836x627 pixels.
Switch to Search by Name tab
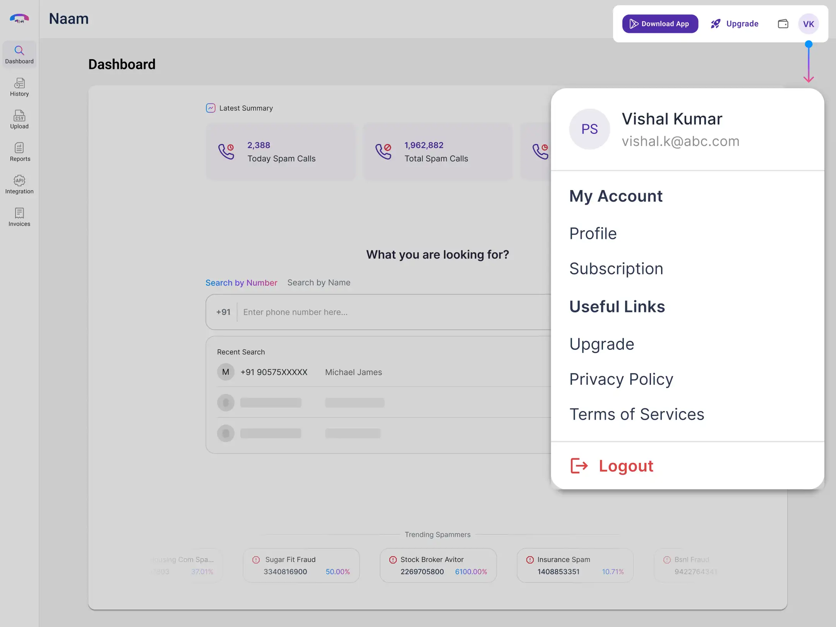point(319,283)
